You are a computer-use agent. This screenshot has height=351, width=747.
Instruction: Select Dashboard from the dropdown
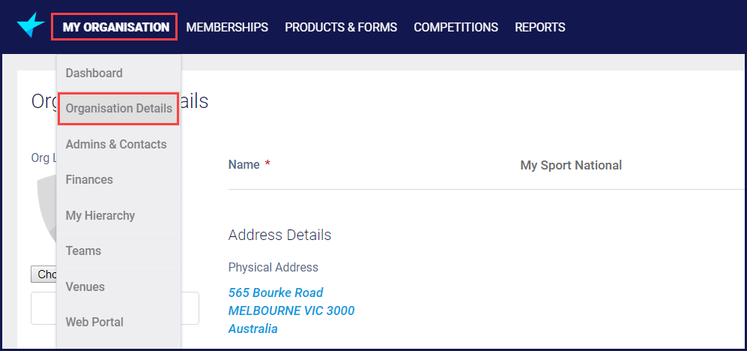pos(94,73)
